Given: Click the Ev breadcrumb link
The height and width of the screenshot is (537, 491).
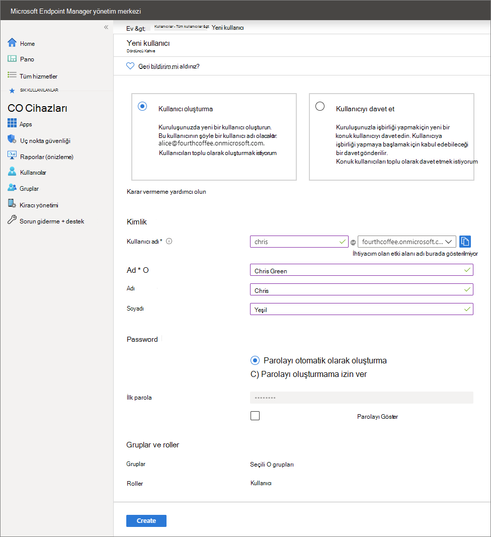Looking at the screenshot, I should tap(136, 28).
